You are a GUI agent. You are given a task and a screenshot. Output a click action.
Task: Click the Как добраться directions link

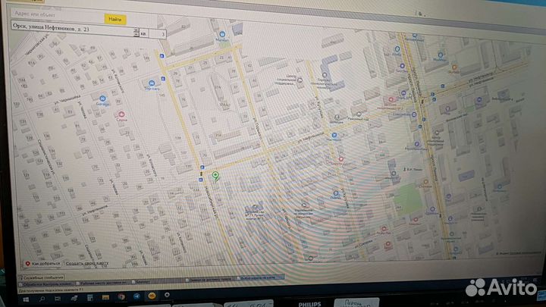coord(44,263)
